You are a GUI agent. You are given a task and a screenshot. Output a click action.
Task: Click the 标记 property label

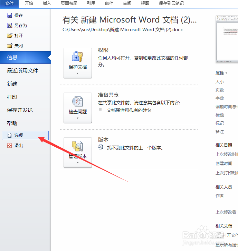point(220,123)
